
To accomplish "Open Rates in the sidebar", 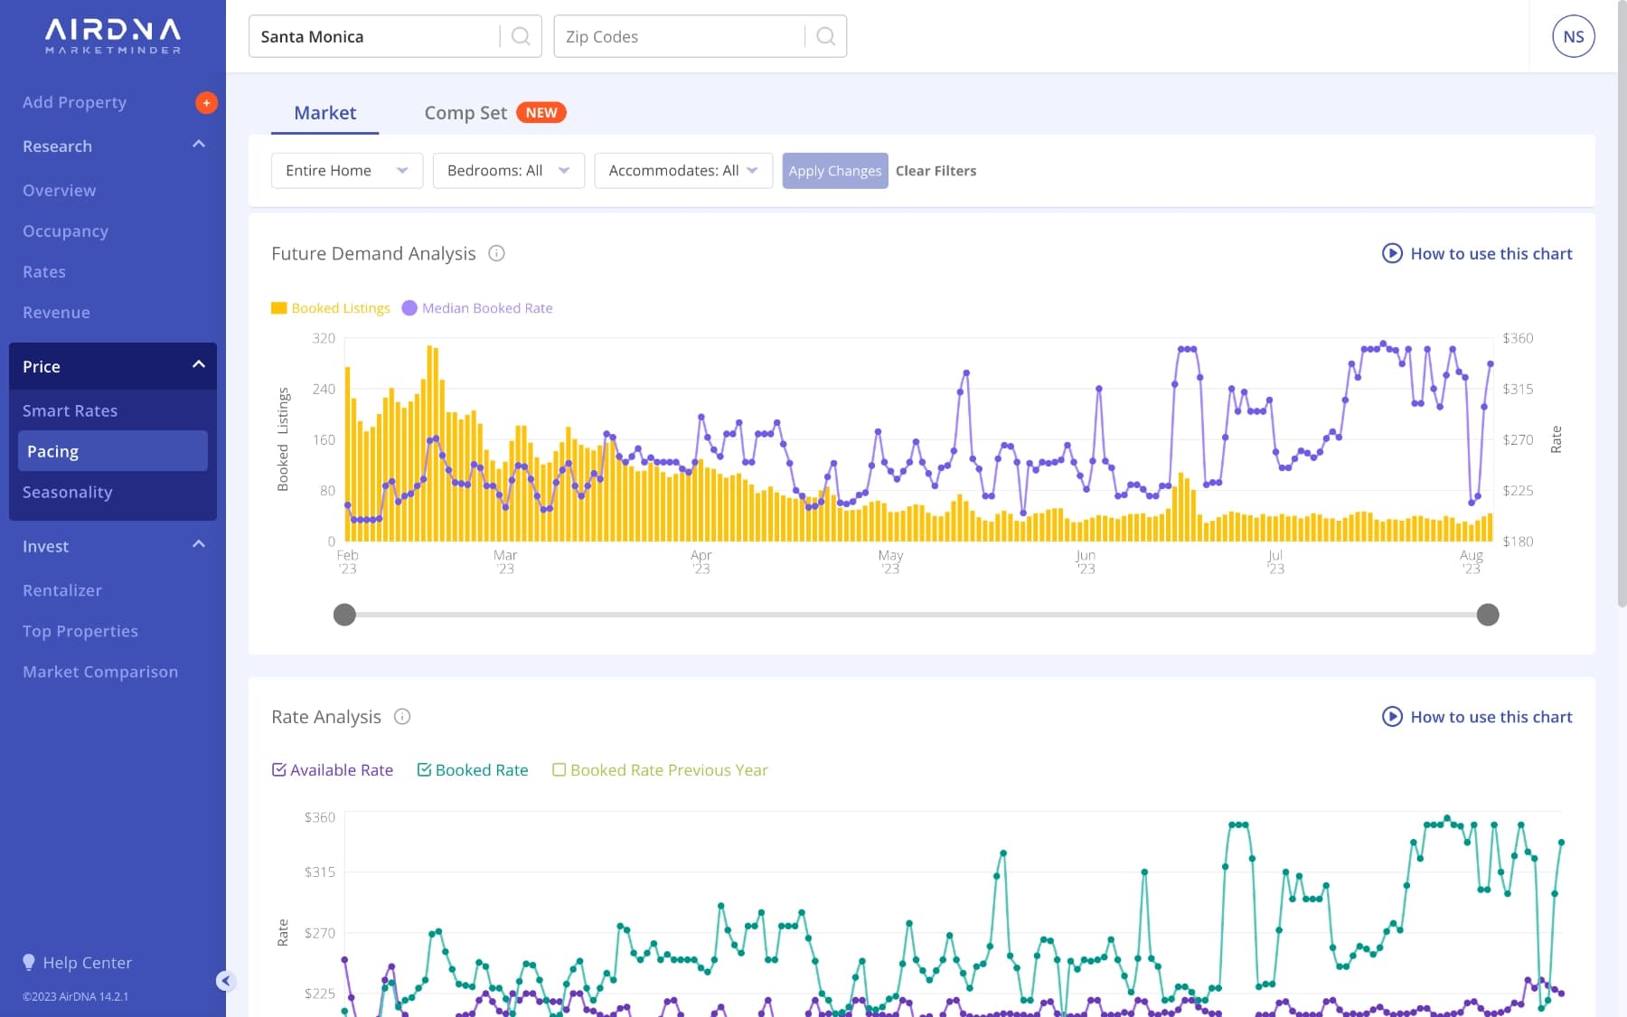I will point(44,271).
